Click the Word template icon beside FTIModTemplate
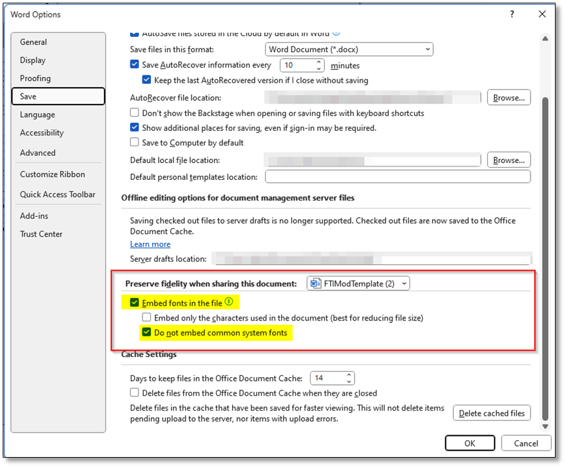This screenshot has height=468, width=566. pos(315,283)
